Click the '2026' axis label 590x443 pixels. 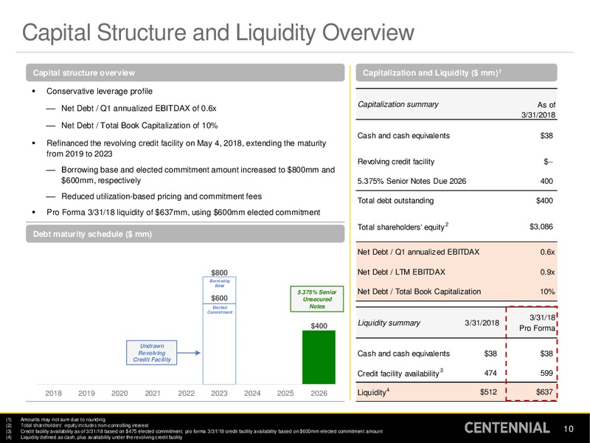click(319, 394)
